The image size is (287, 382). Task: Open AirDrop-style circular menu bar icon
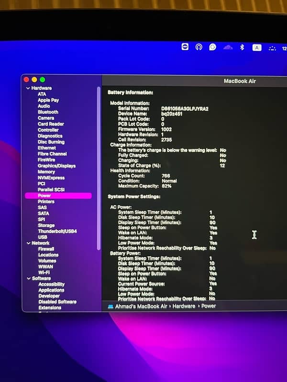click(199, 46)
